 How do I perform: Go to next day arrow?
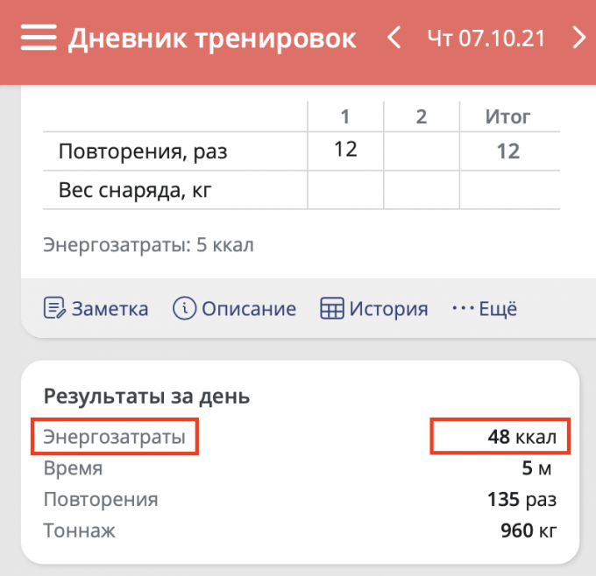[578, 38]
